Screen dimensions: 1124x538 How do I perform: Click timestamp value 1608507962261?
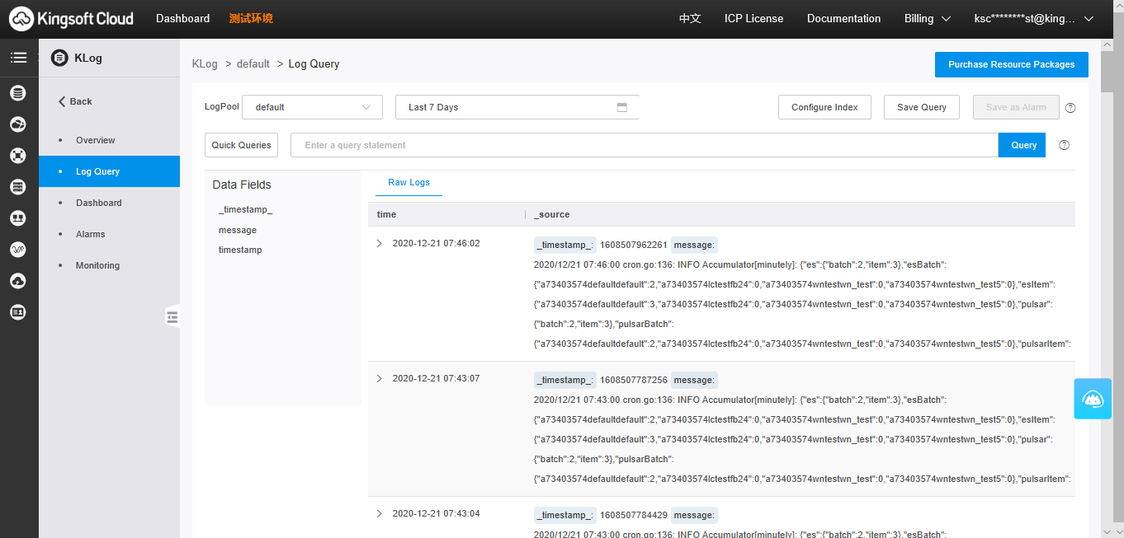pos(633,245)
